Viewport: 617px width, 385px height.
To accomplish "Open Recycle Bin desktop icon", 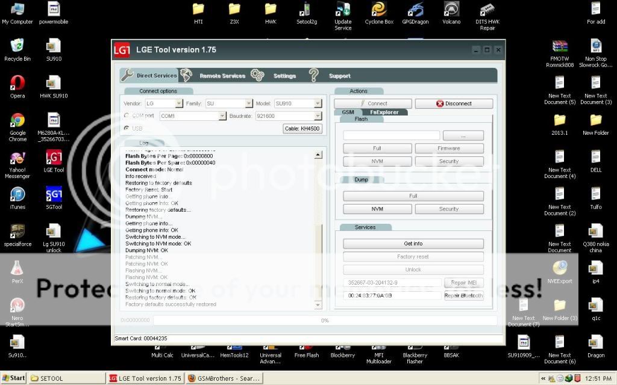I will (17, 51).
